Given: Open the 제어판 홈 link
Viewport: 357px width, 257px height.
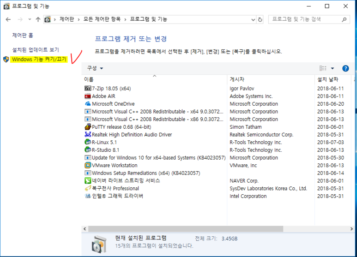Looking at the screenshot, I should click(x=23, y=35).
